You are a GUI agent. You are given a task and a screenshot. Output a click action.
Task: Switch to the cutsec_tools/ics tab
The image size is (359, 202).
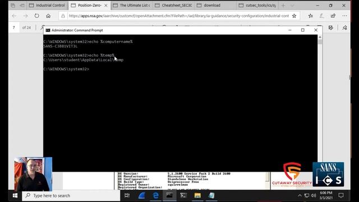[257, 5]
